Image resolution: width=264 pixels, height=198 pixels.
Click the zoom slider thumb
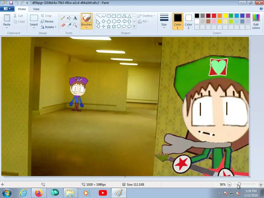coord(240,184)
